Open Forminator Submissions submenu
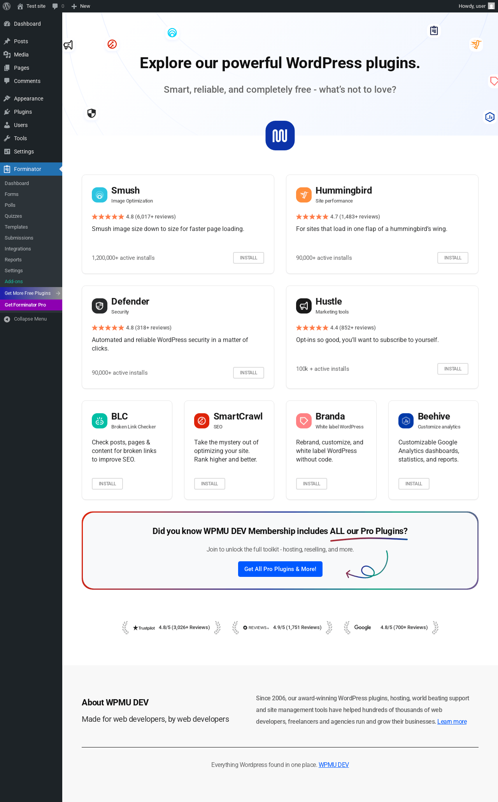The width and height of the screenshot is (498, 802). coord(31,238)
